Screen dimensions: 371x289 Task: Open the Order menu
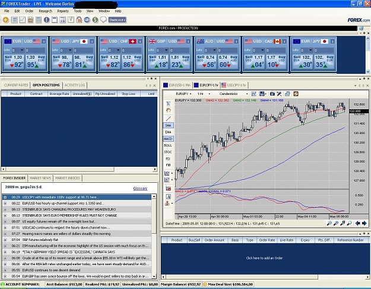coord(29,11)
